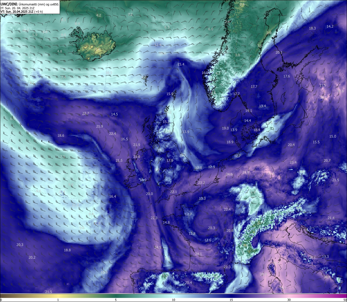Viewport: 347px width, 302px height.
Task: Click the 12.6 map value
Action: tap(208, 240)
